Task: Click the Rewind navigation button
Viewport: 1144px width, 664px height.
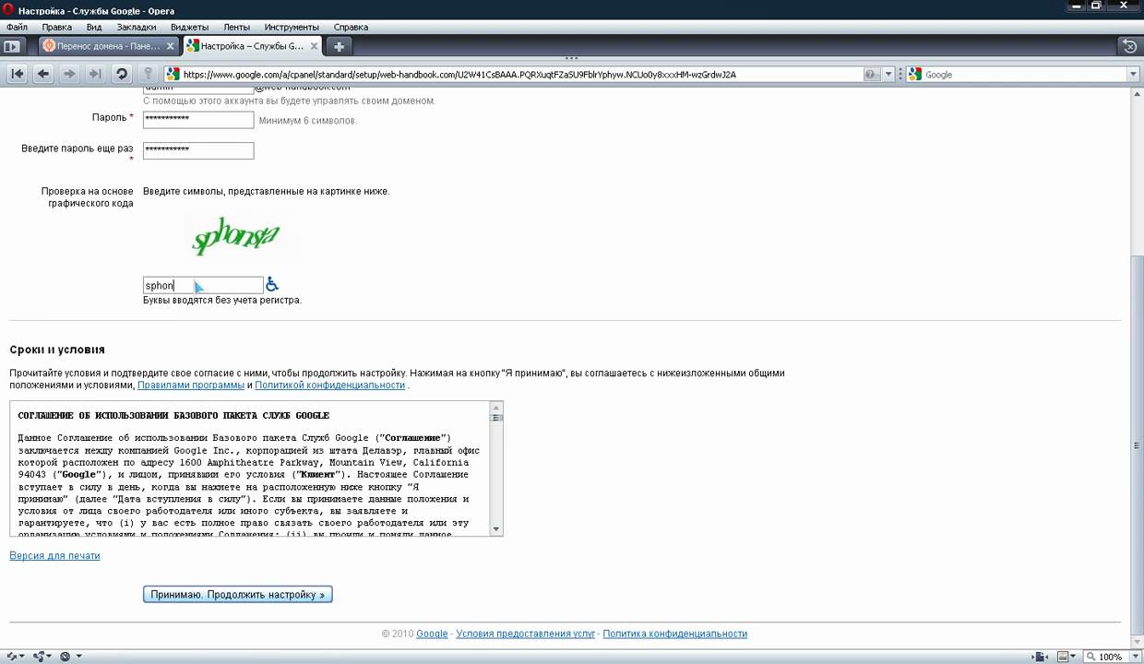Action: point(18,75)
